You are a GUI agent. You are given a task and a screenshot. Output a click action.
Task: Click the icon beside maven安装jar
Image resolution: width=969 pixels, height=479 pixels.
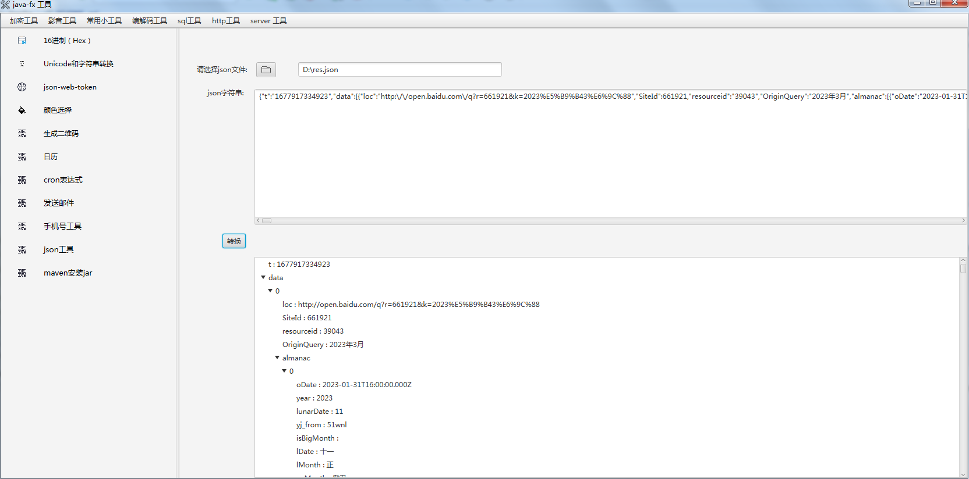22,273
